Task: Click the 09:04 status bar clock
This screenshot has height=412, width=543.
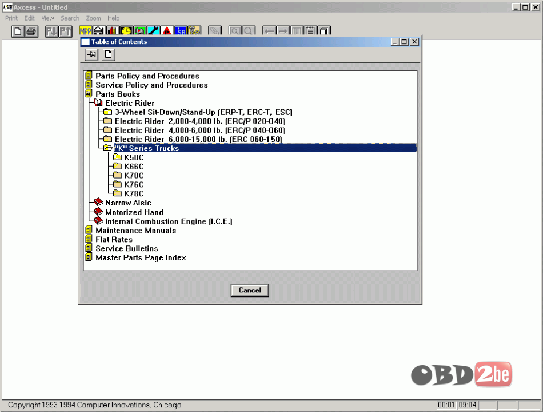Action: point(468,405)
